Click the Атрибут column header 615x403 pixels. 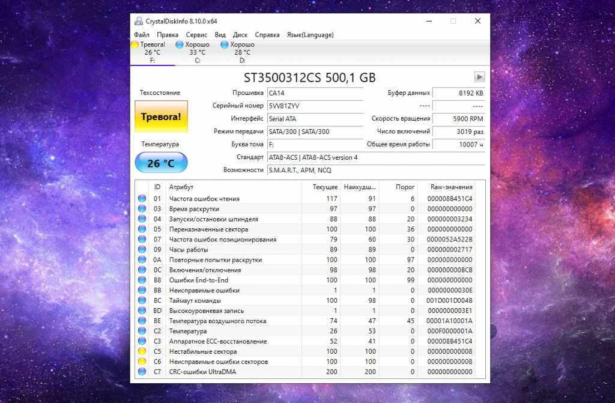coord(234,187)
